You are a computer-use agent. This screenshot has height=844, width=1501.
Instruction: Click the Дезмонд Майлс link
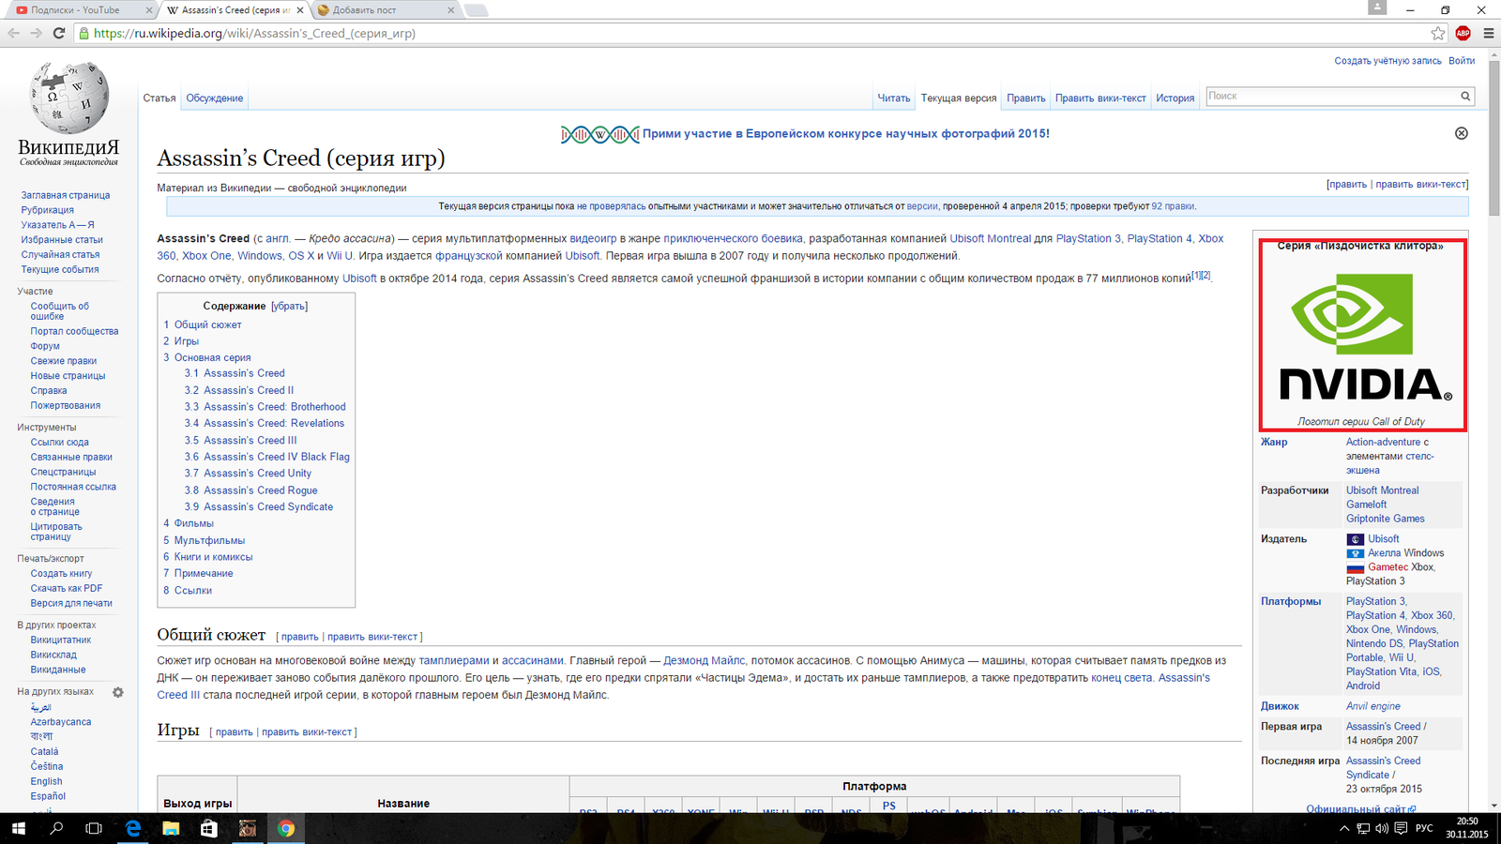pyautogui.click(x=704, y=660)
